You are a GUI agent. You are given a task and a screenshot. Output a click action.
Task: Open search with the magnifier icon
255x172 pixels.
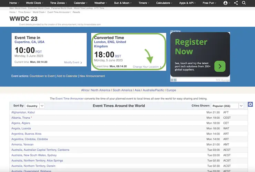(x=244, y=3)
